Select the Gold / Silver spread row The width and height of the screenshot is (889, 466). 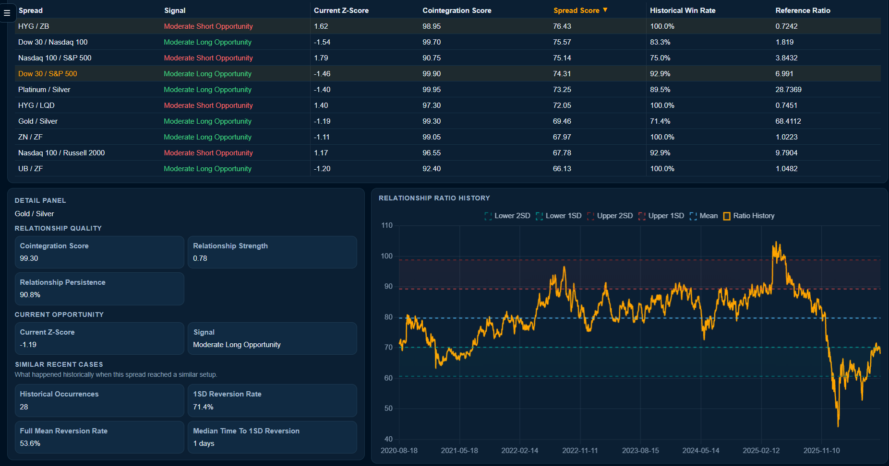click(448, 121)
